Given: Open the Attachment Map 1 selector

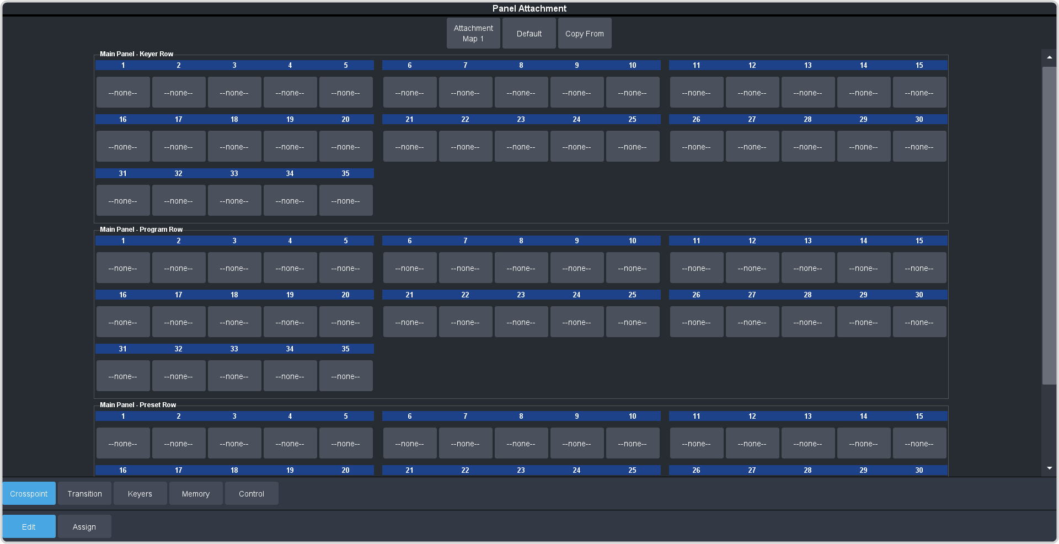Looking at the screenshot, I should [x=473, y=33].
